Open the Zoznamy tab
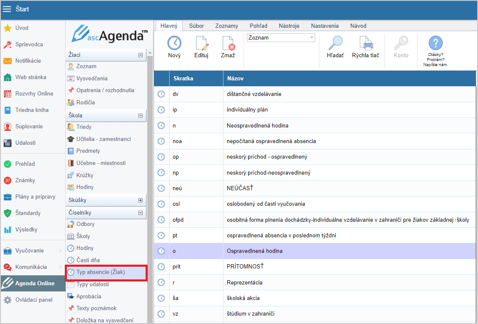The height and width of the screenshot is (324, 478). pyautogui.click(x=226, y=26)
